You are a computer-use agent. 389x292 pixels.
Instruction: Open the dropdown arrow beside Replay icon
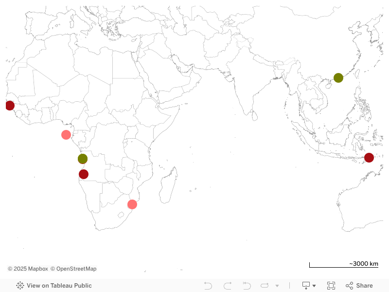277,286
